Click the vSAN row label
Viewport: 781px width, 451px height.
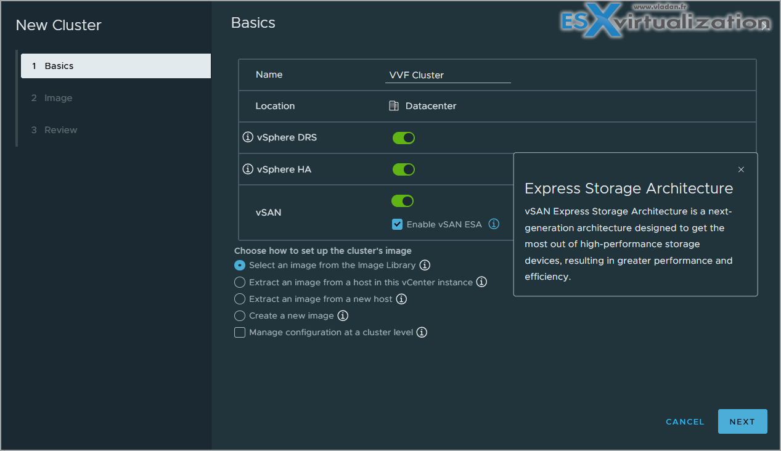[268, 213]
